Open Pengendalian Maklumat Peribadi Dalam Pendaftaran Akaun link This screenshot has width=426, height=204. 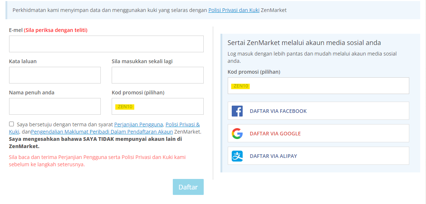click(x=102, y=132)
